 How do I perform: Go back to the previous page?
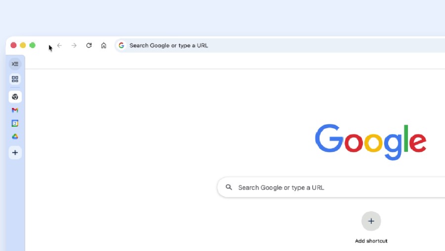click(59, 46)
